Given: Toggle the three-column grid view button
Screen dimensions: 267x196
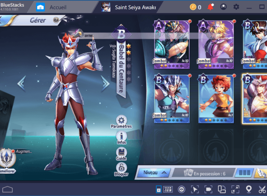Looking at the screenshot, I should click(x=245, y=173).
